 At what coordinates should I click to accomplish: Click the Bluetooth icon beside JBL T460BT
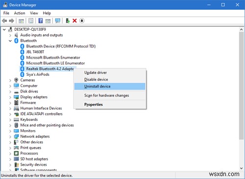click(22, 52)
